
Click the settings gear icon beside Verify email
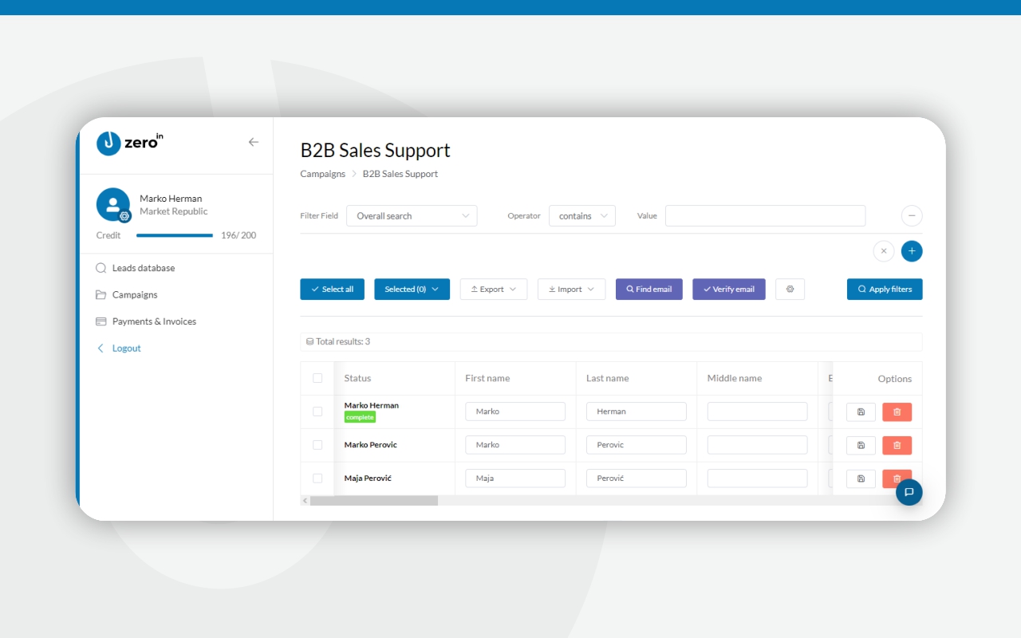click(790, 289)
